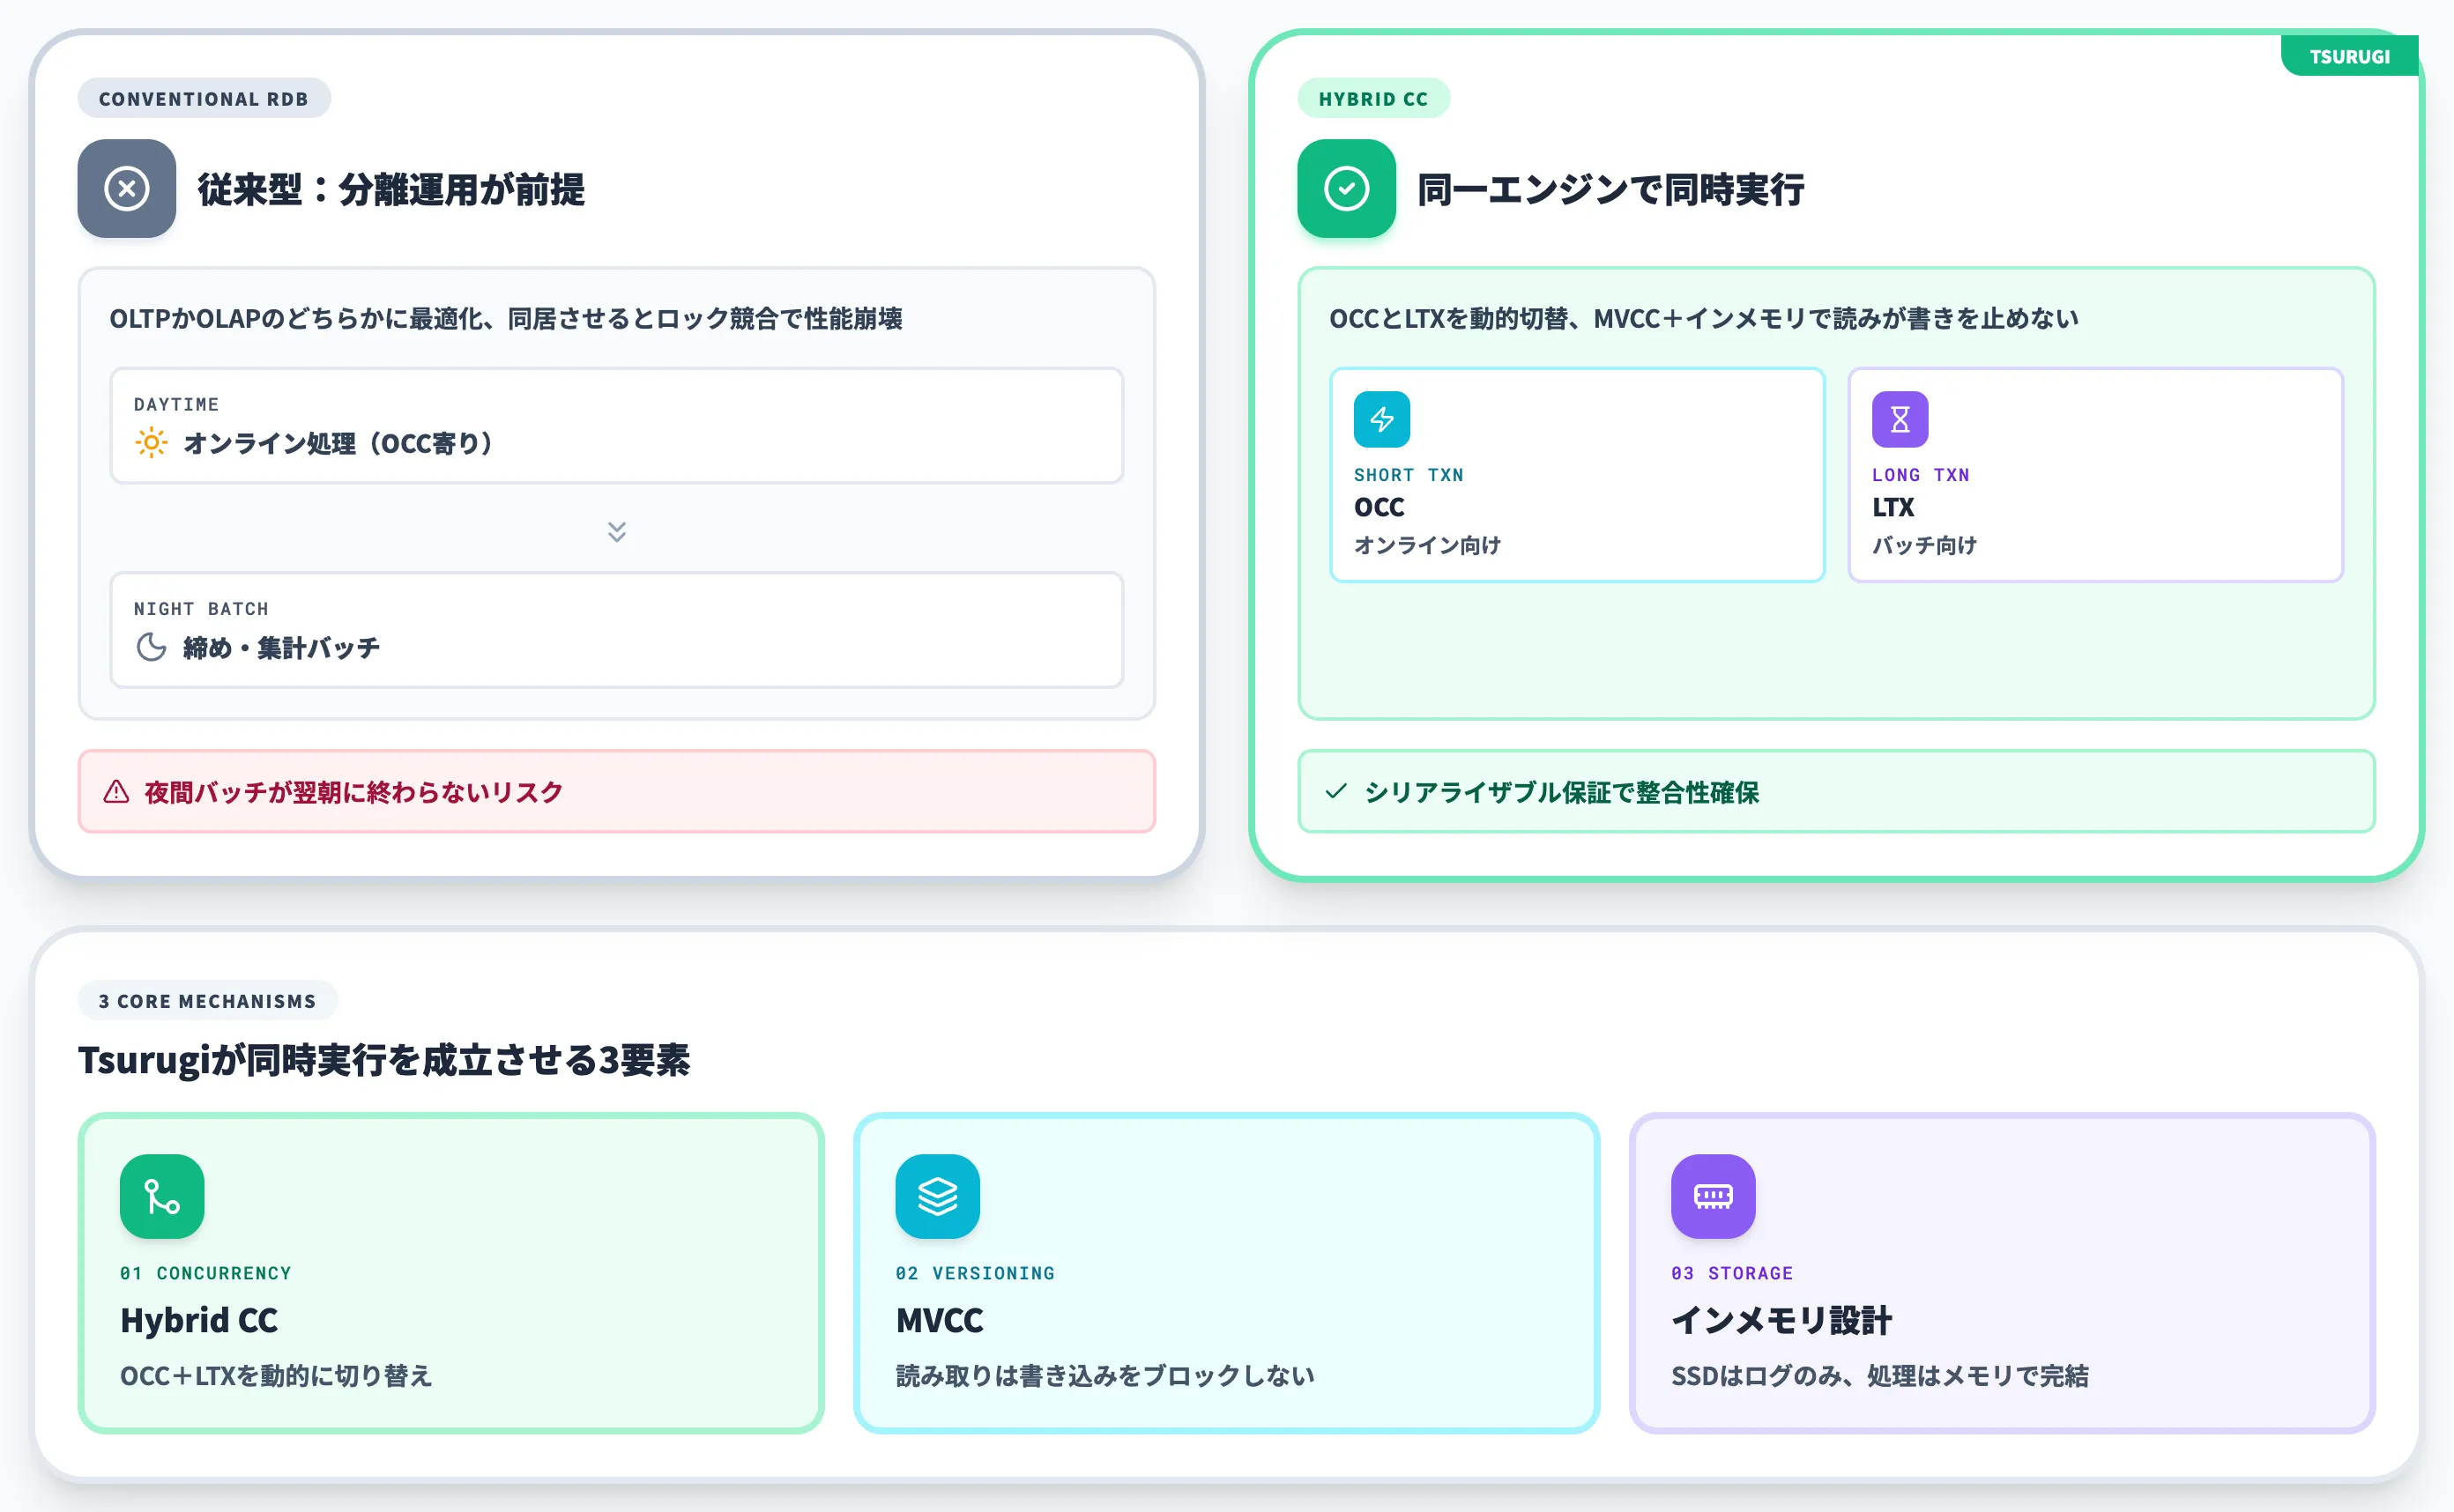Click the text OCCとLTXを動的切替

pyautogui.click(x=1448, y=318)
